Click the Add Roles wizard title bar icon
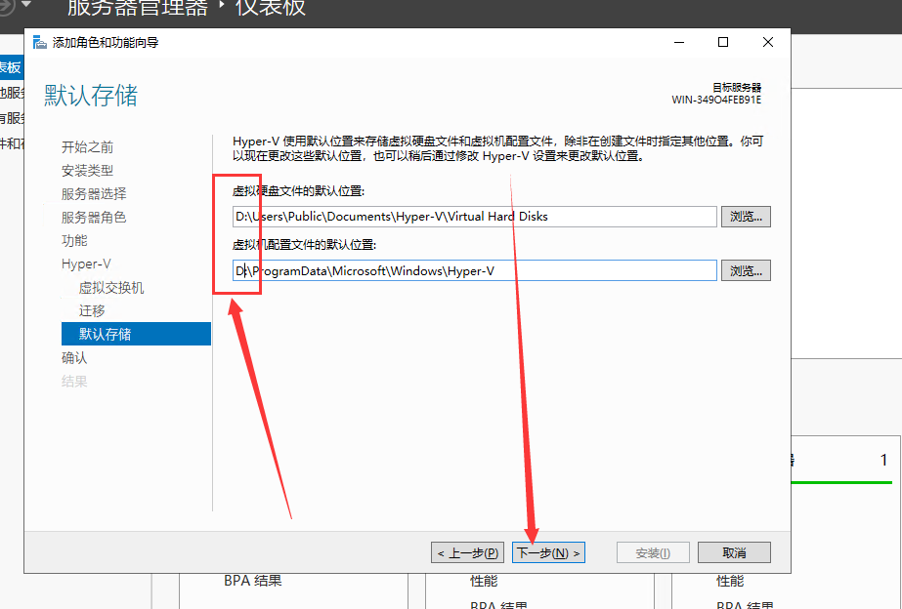The width and height of the screenshot is (902, 609). pos(39,43)
